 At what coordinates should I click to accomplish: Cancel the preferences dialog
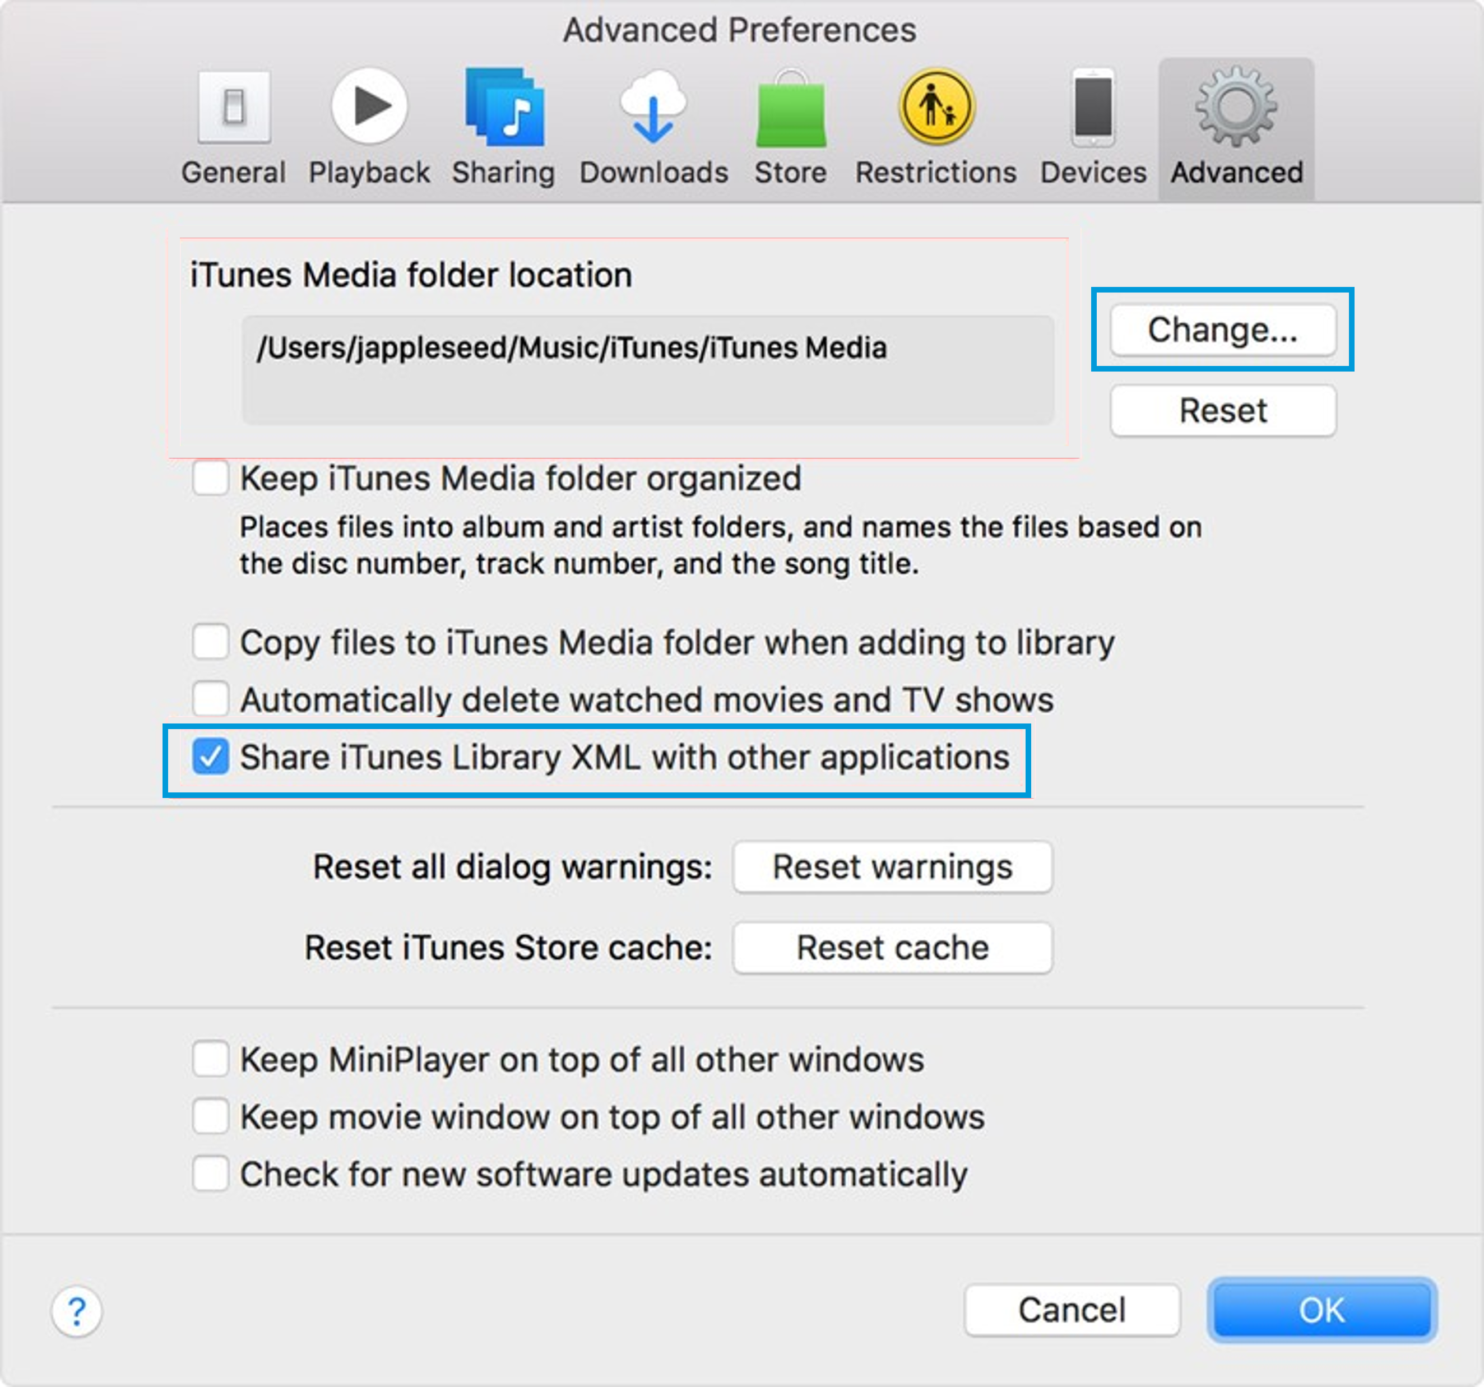click(x=1072, y=1310)
